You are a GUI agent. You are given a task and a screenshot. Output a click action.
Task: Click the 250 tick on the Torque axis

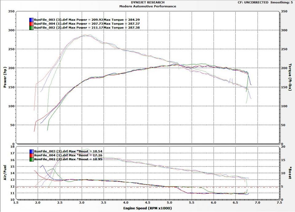(284, 49)
